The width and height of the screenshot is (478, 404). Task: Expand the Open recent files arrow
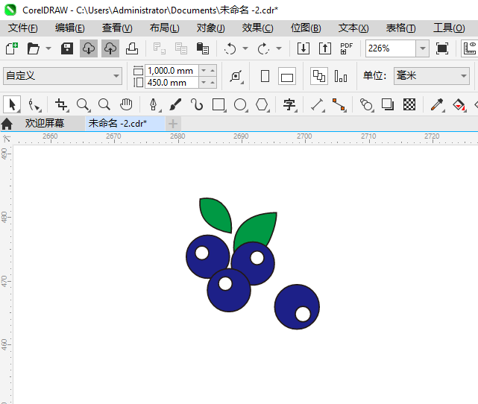(48, 48)
